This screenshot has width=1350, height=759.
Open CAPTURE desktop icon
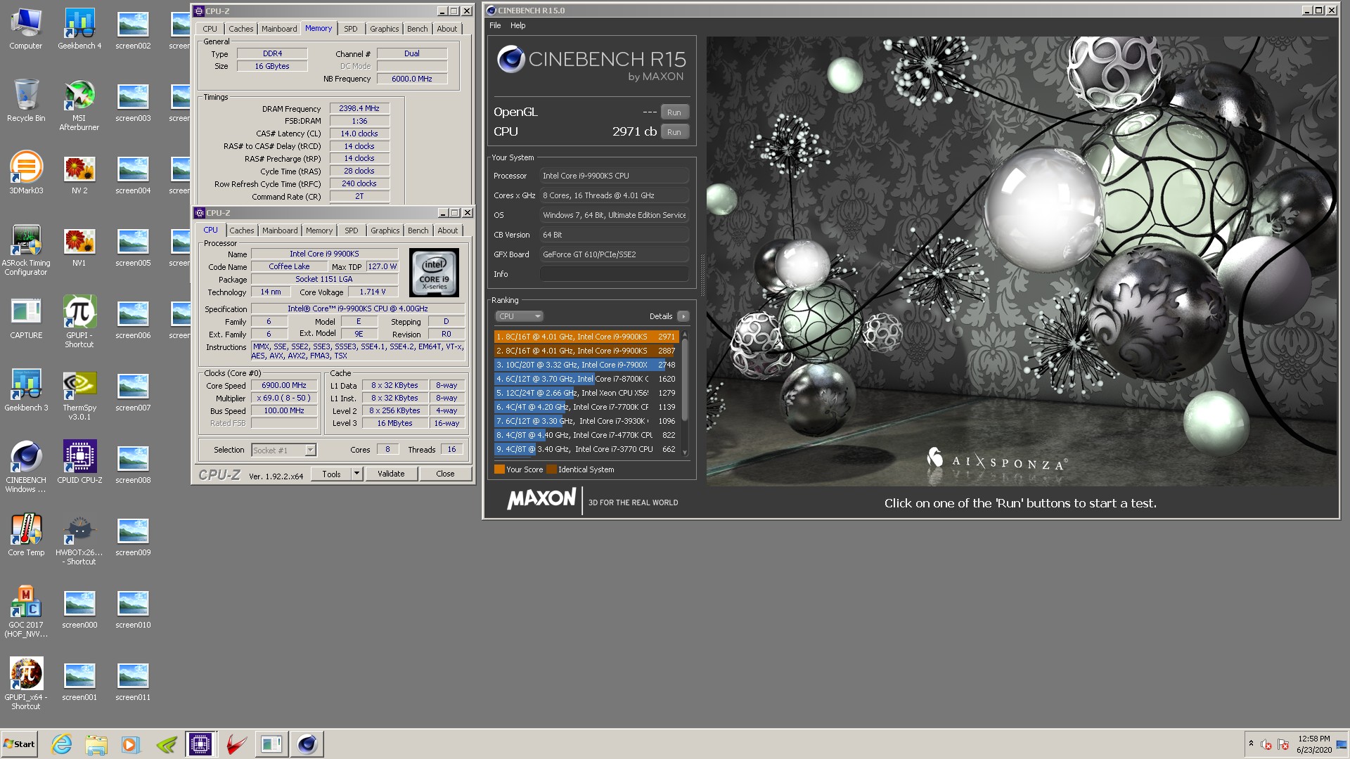26,318
